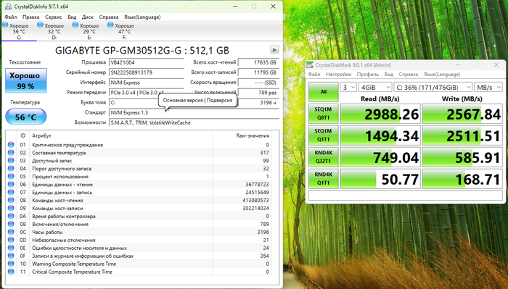508x289 pixels.
Task: Open Справка menu in CrystalDiskInfo
Action: (x=109, y=17)
